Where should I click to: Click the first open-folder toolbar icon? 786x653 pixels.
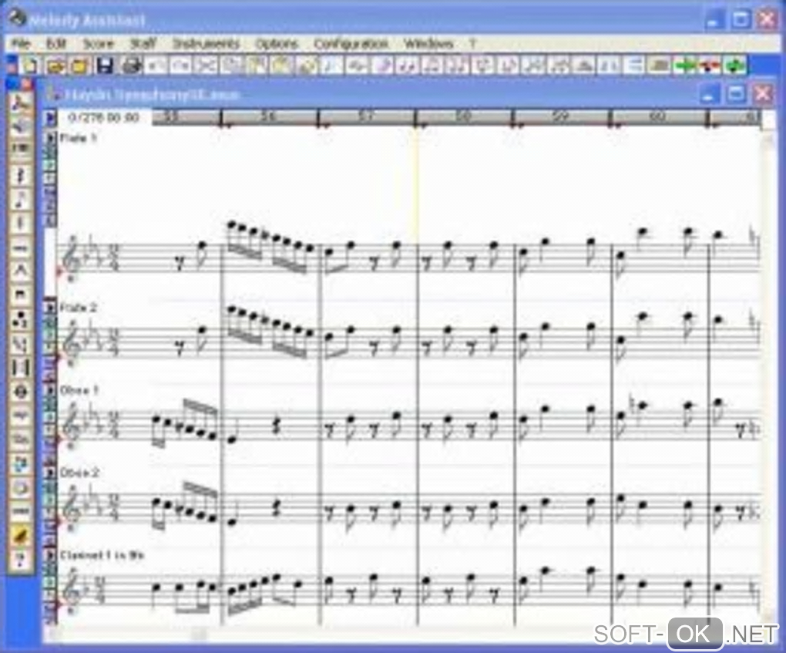(x=55, y=66)
